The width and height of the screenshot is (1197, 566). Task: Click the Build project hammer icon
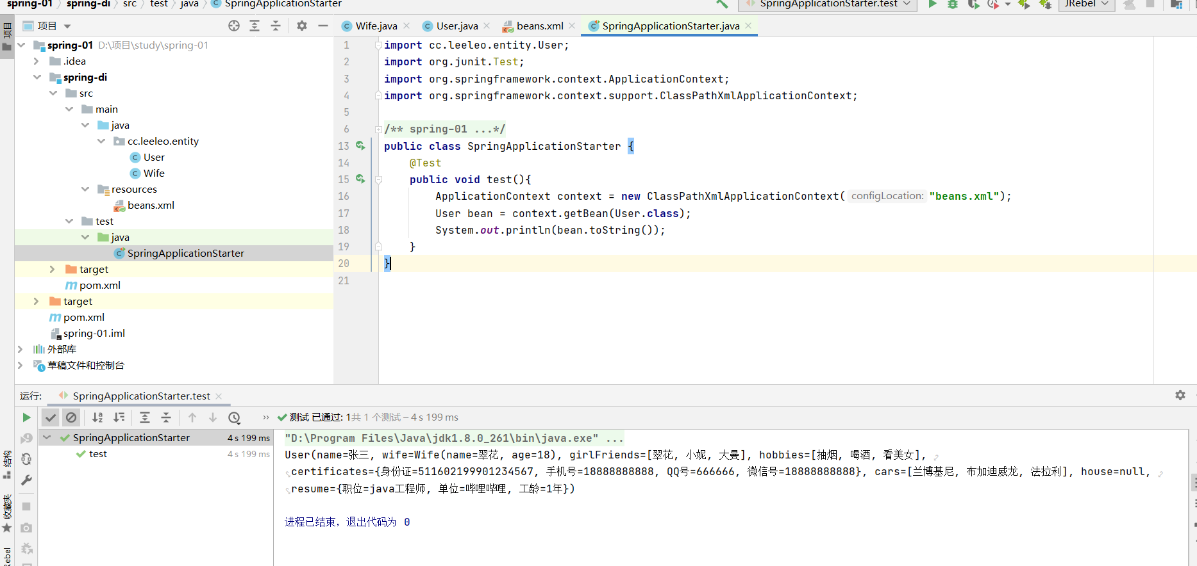click(722, 4)
